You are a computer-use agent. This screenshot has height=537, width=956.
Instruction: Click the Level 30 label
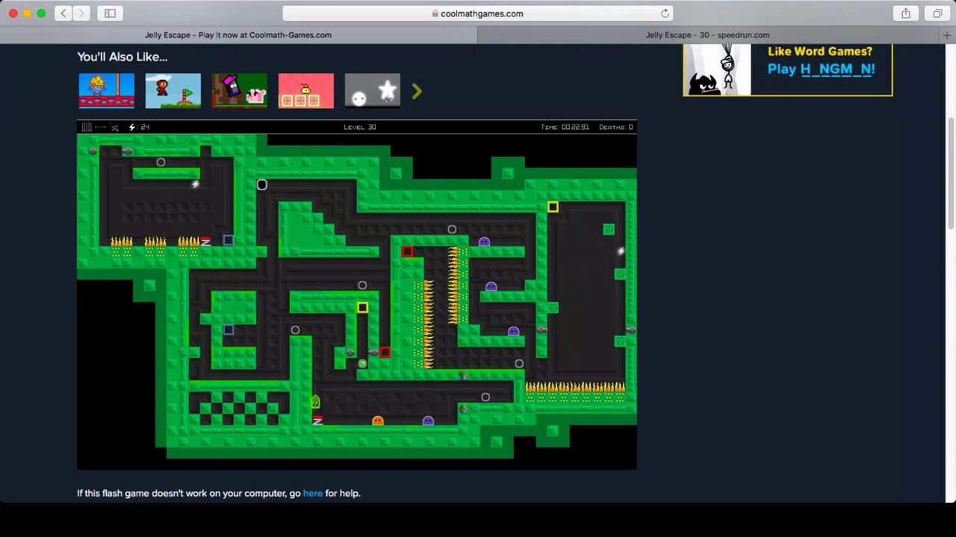click(x=360, y=127)
